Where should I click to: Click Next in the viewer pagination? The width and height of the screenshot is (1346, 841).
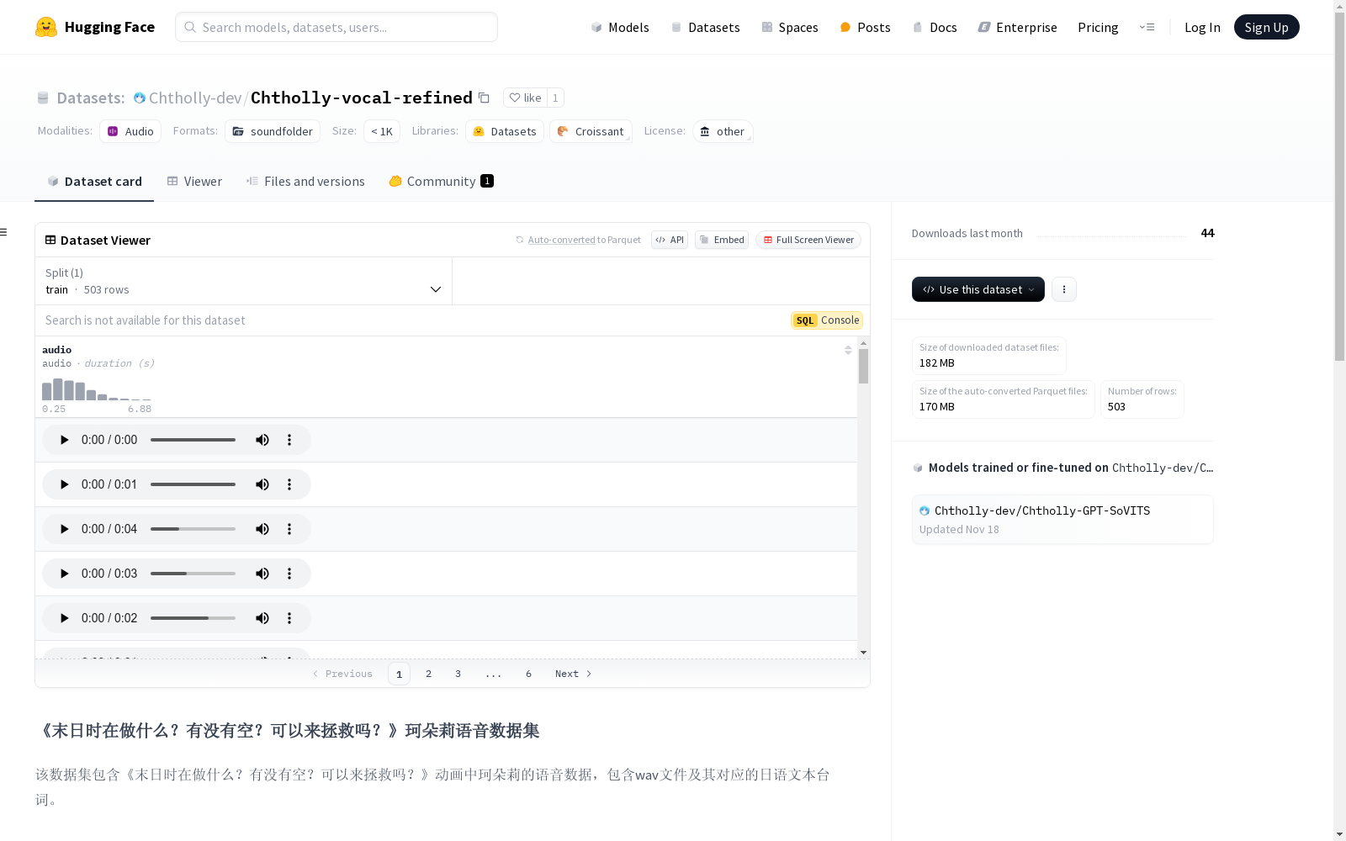point(573,674)
